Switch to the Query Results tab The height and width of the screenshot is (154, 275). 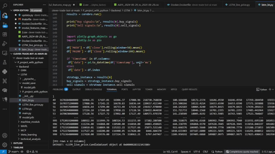pyautogui.click(x=189, y=89)
